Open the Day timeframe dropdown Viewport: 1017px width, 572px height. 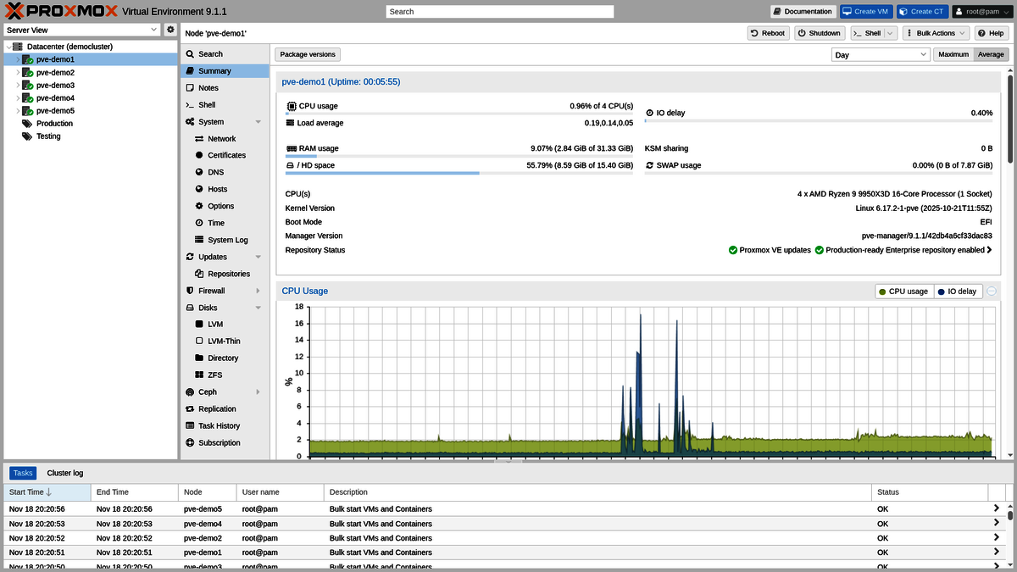[x=881, y=54]
